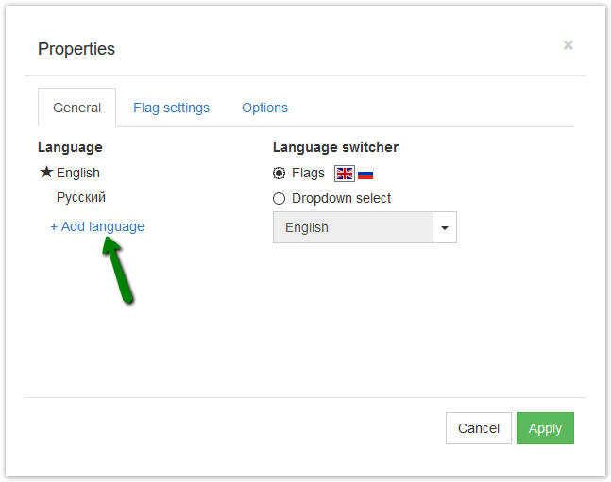
Task: Click the Russian flag icon
Action: tap(365, 174)
